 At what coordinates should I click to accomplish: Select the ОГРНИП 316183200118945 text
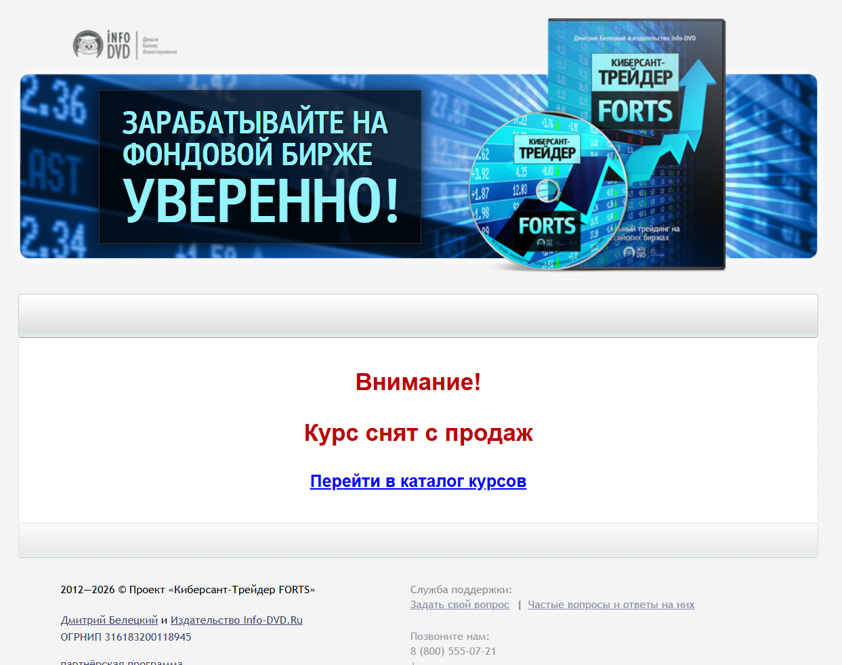(126, 637)
